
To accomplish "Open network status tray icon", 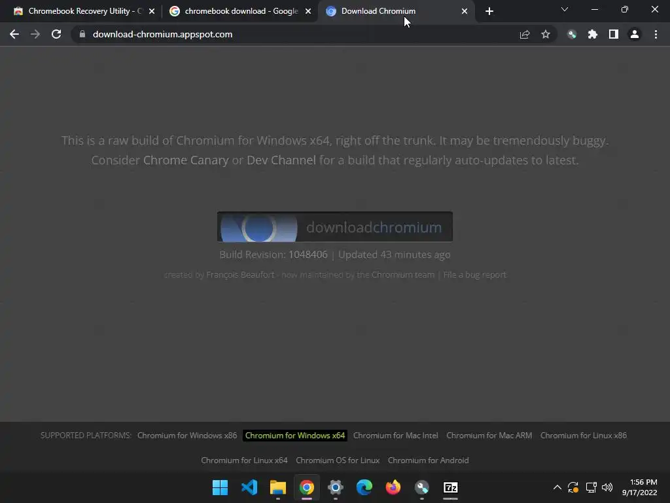I will coord(591,487).
